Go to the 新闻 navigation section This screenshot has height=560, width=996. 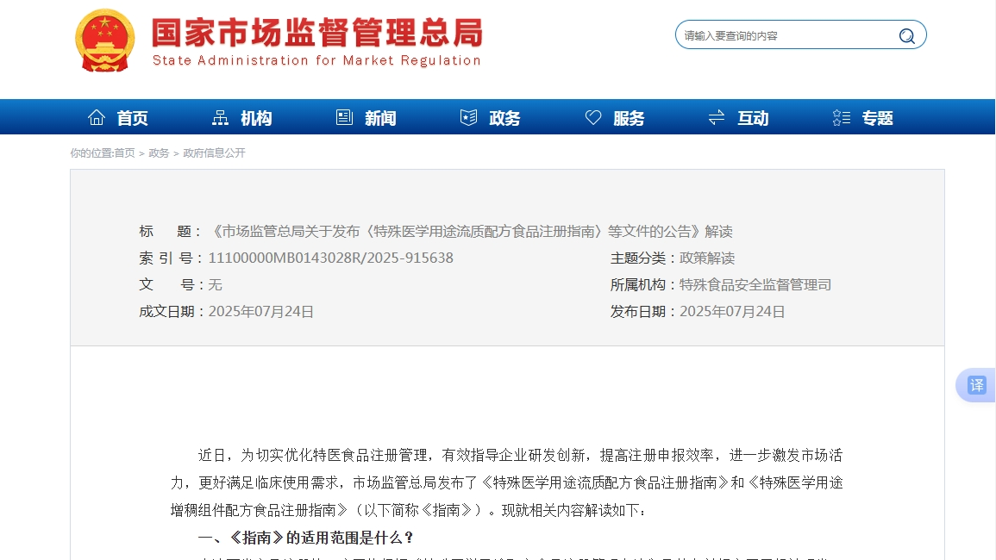(380, 118)
